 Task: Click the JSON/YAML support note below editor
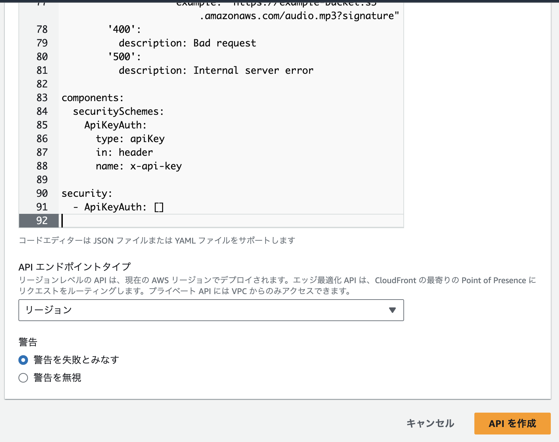[157, 240]
